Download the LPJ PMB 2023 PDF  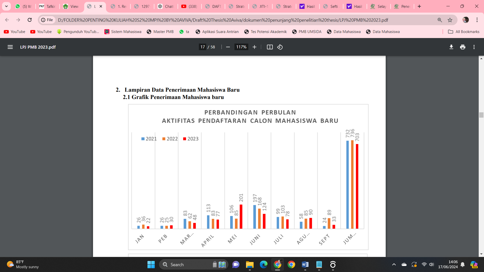(x=451, y=47)
